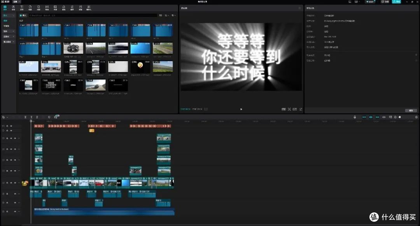This screenshot has height=226, width=420.
Task: Expand the official material sidebar section
Action: (x=8, y=42)
